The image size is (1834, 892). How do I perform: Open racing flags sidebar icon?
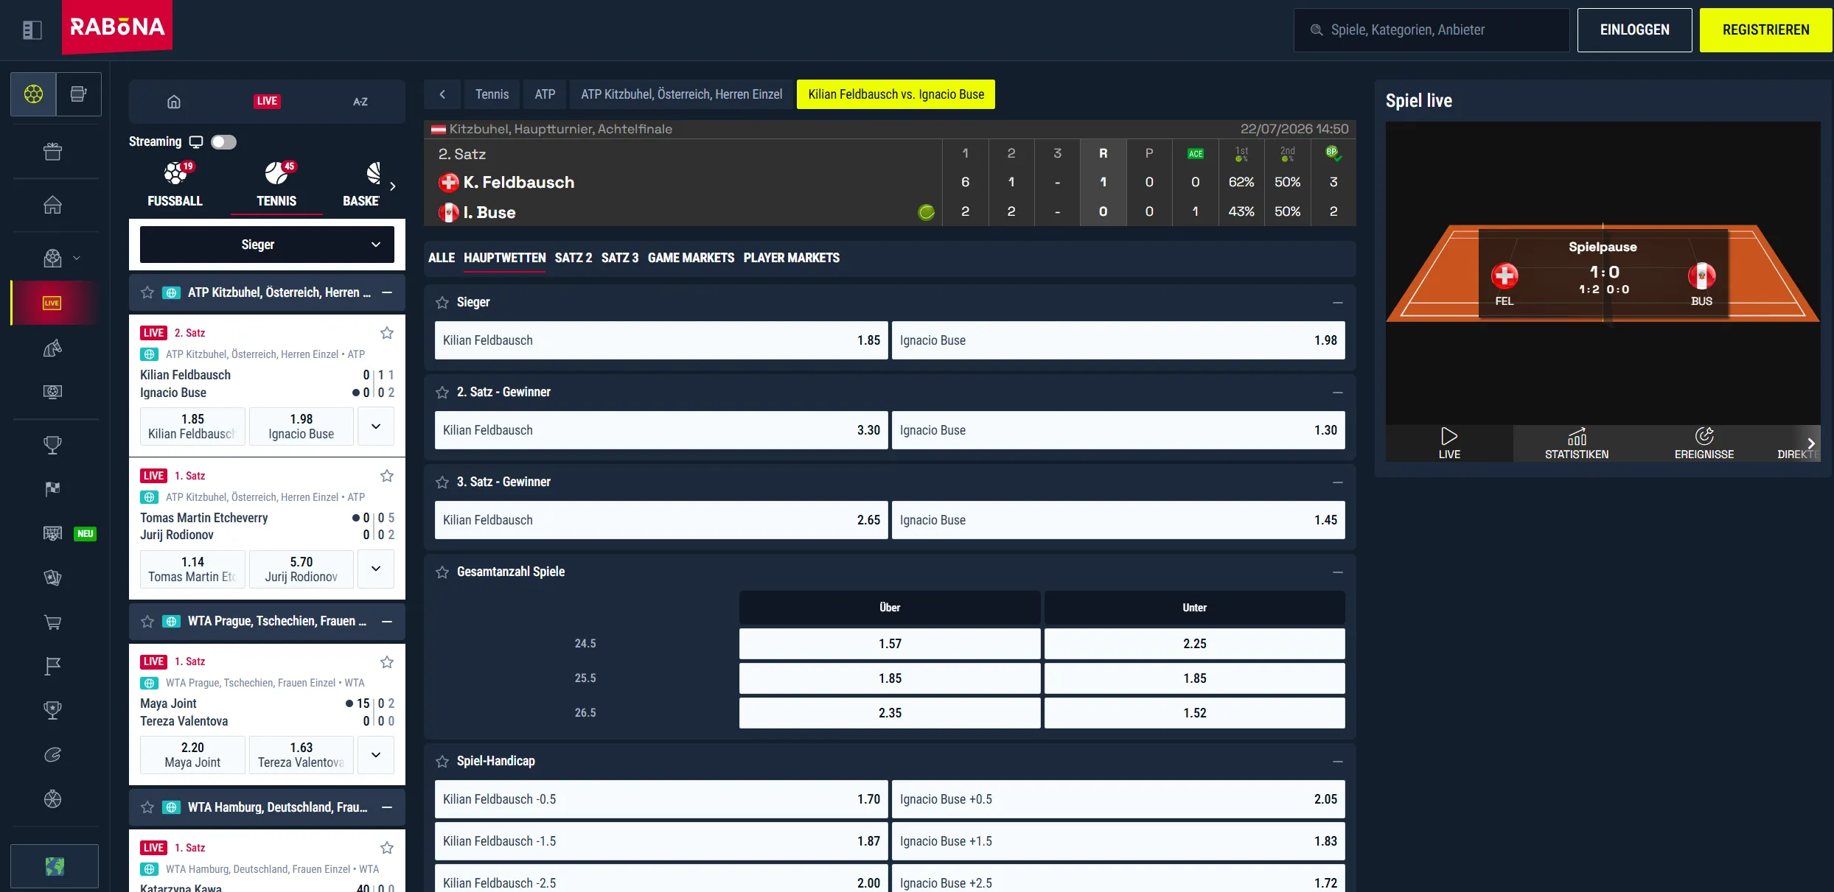tap(52, 488)
